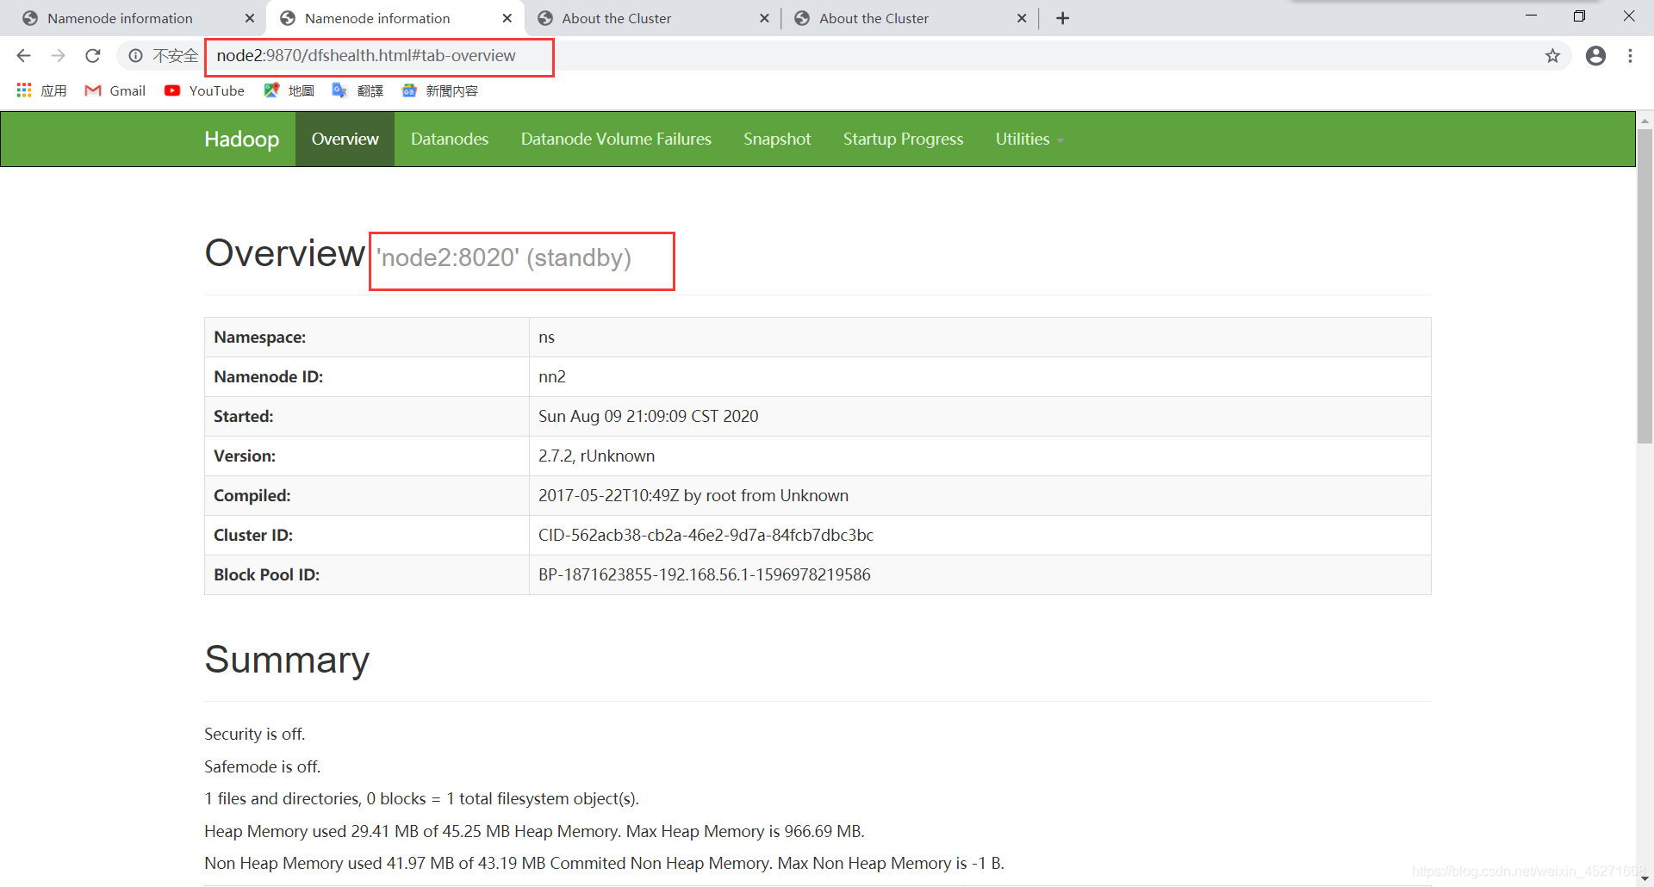Click the Compiled value text

pyautogui.click(x=693, y=495)
